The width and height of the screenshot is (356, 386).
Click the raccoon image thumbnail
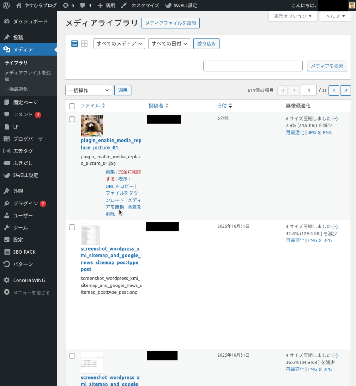coord(92,126)
